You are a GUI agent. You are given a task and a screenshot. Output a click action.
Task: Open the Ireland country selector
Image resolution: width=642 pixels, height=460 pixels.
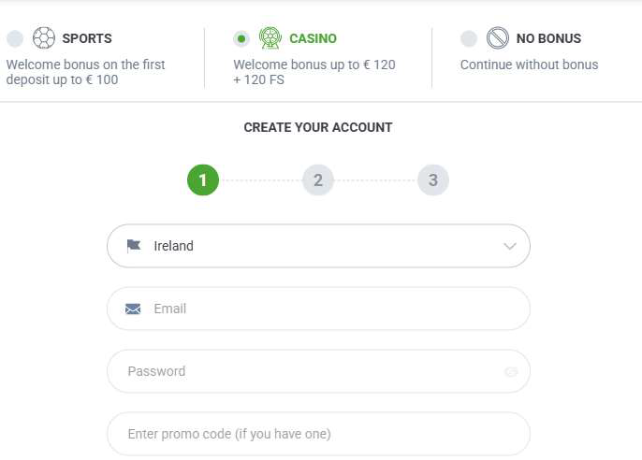point(318,246)
